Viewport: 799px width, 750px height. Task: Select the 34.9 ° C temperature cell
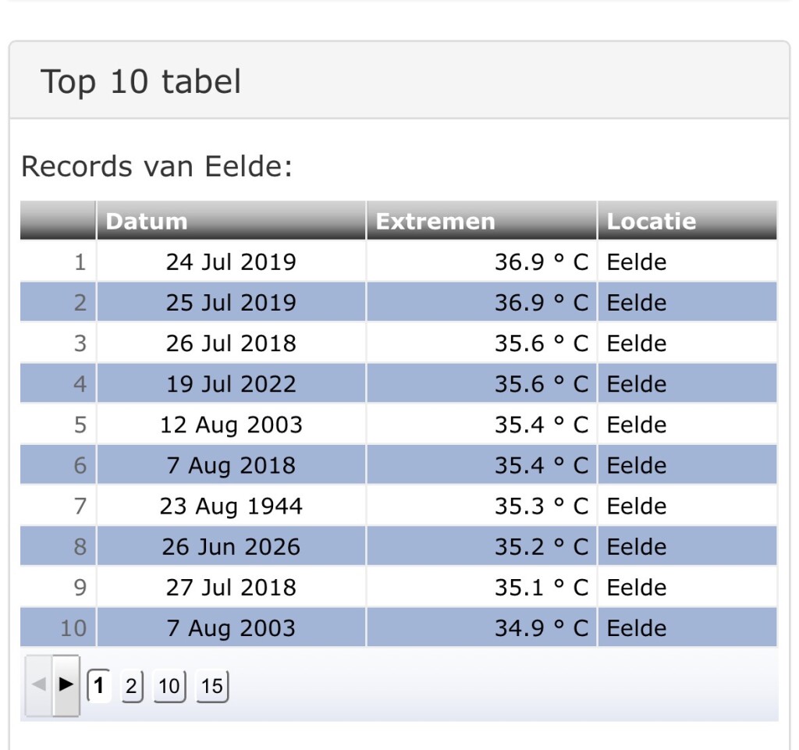pos(481,627)
